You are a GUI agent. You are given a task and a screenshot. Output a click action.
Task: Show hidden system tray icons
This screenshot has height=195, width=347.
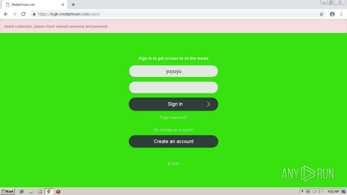302,191
